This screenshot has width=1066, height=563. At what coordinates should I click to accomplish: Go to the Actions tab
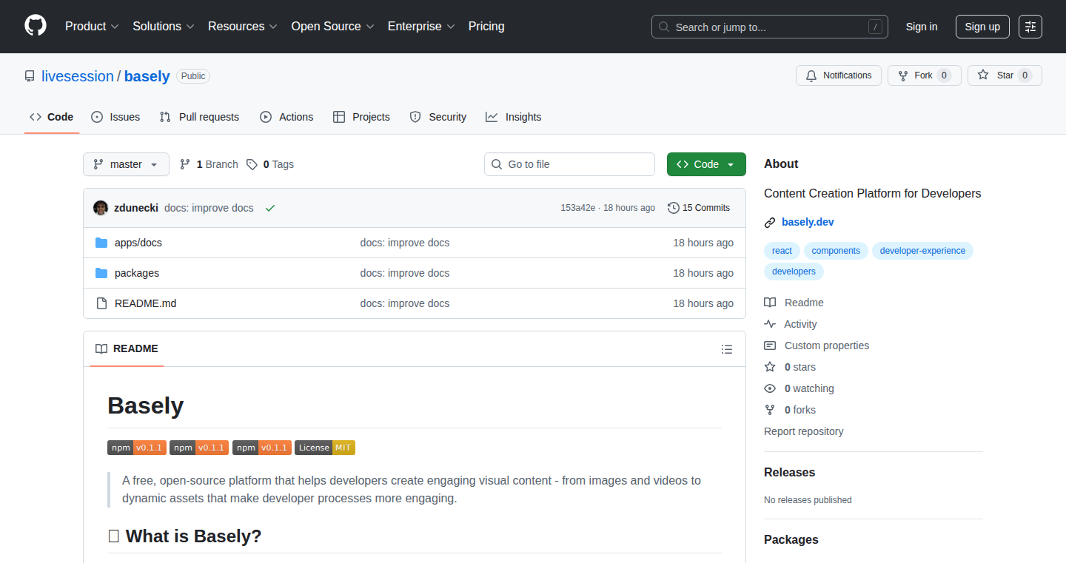point(286,117)
